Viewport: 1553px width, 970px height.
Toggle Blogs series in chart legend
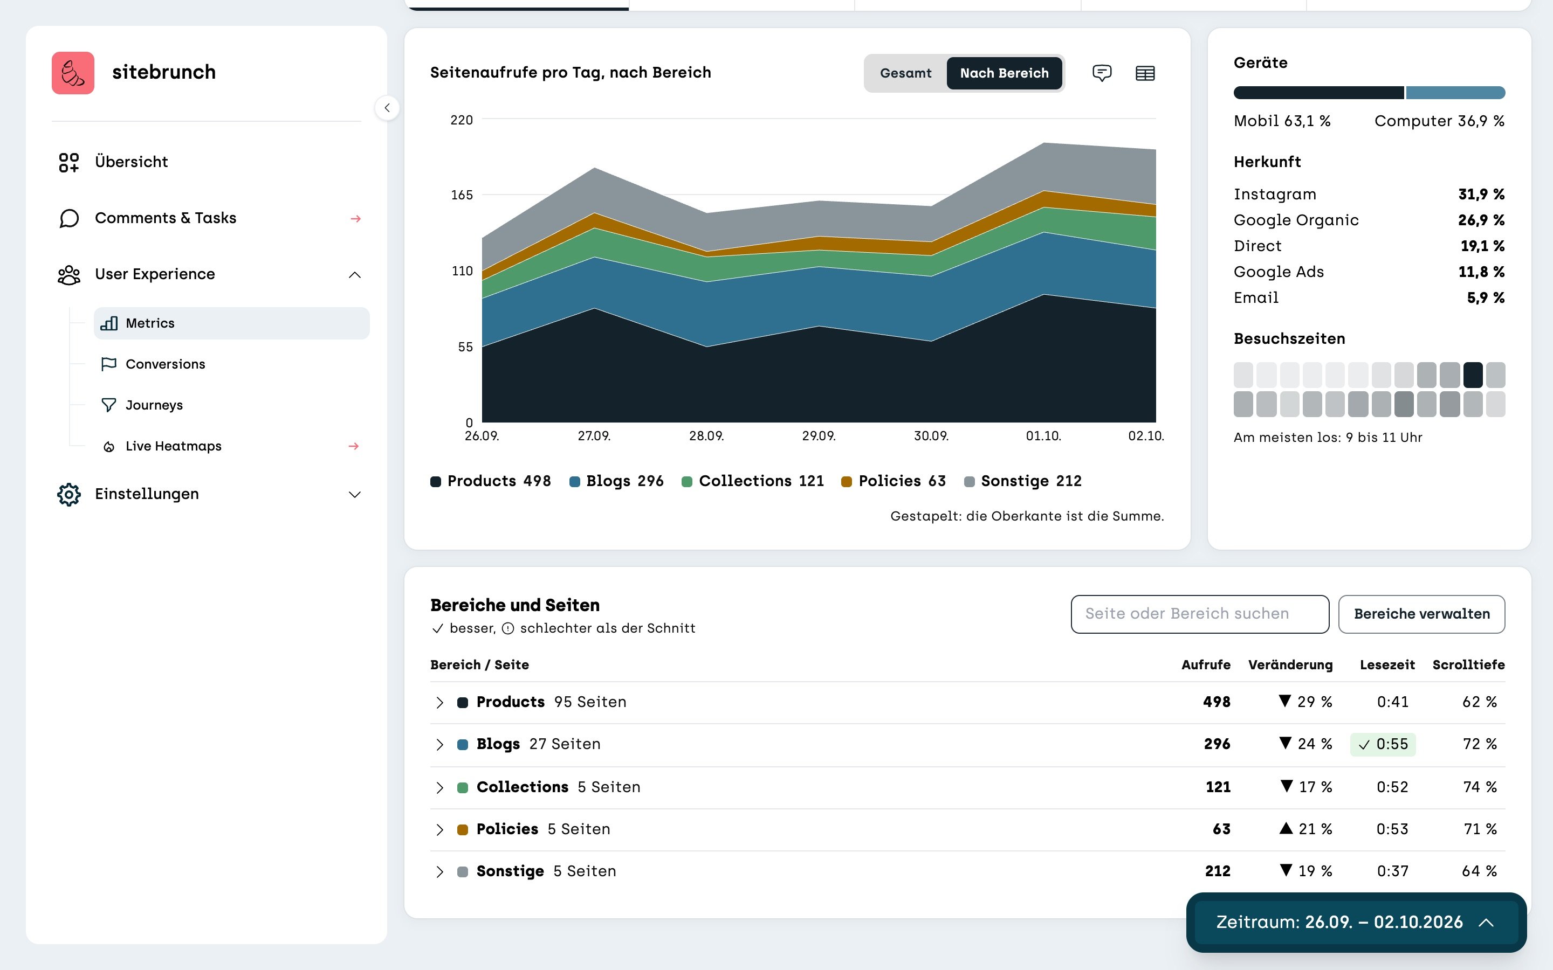[617, 481]
